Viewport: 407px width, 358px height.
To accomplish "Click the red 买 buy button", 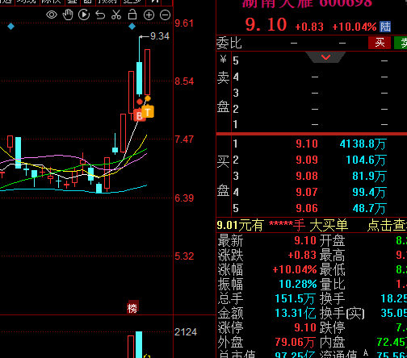I will [380, 43].
